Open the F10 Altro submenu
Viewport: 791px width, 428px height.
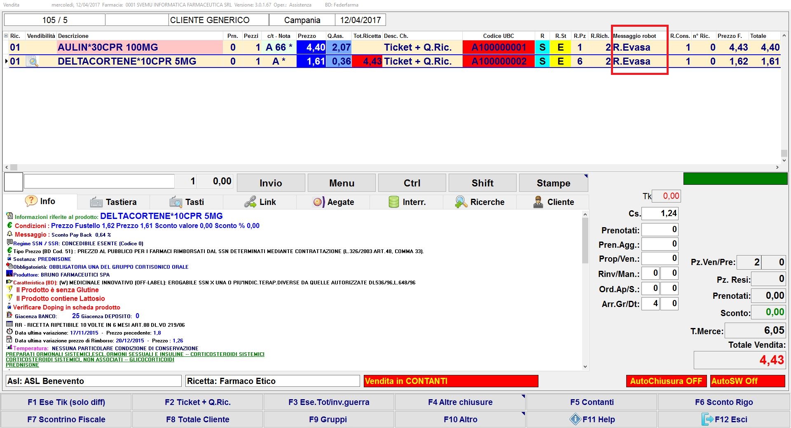460,419
